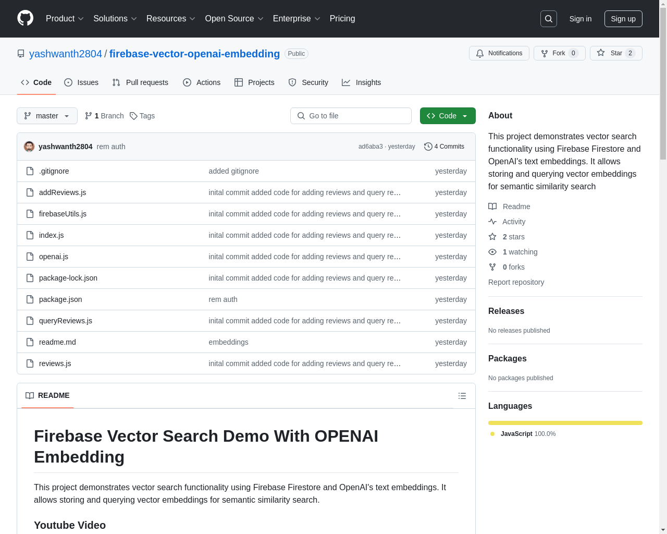Expand the Product menu

point(65,19)
